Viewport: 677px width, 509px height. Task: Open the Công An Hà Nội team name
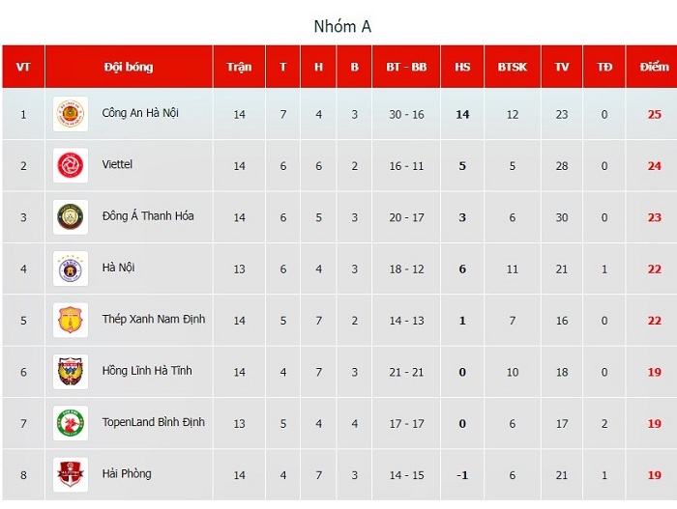[x=140, y=113]
